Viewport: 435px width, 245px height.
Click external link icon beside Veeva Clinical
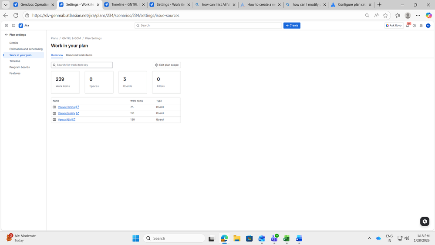pos(78,107)
